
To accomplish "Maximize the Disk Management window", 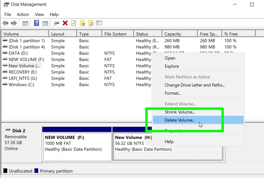I will [252, 4].
